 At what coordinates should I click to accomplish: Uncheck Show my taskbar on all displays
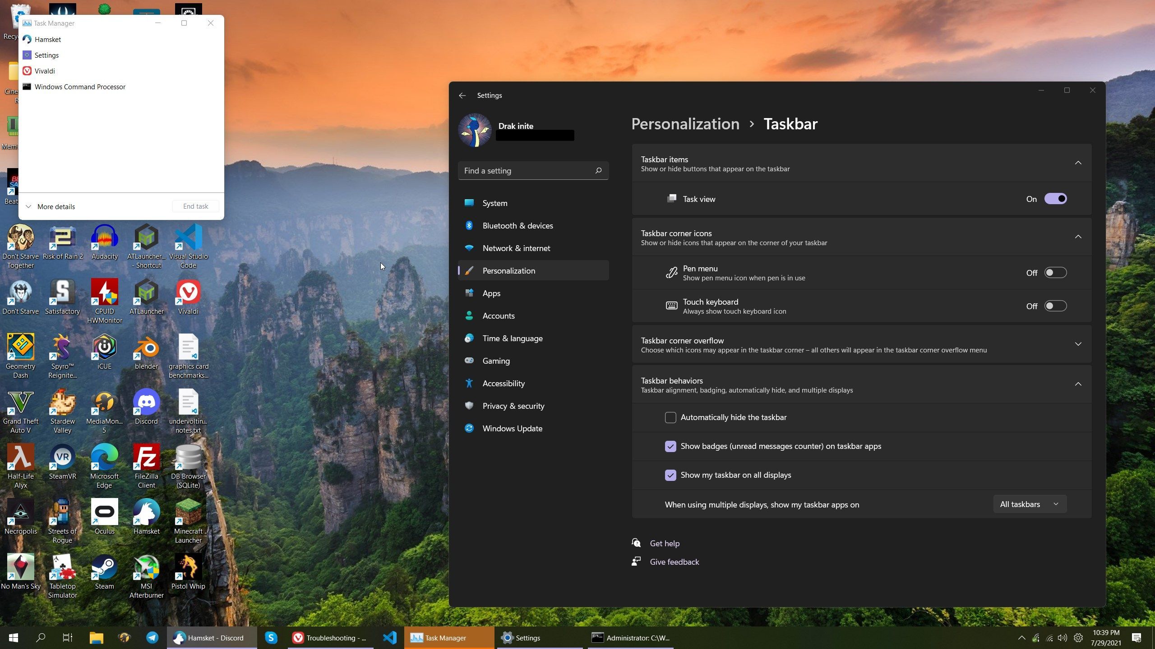click(x=670, y=475)
